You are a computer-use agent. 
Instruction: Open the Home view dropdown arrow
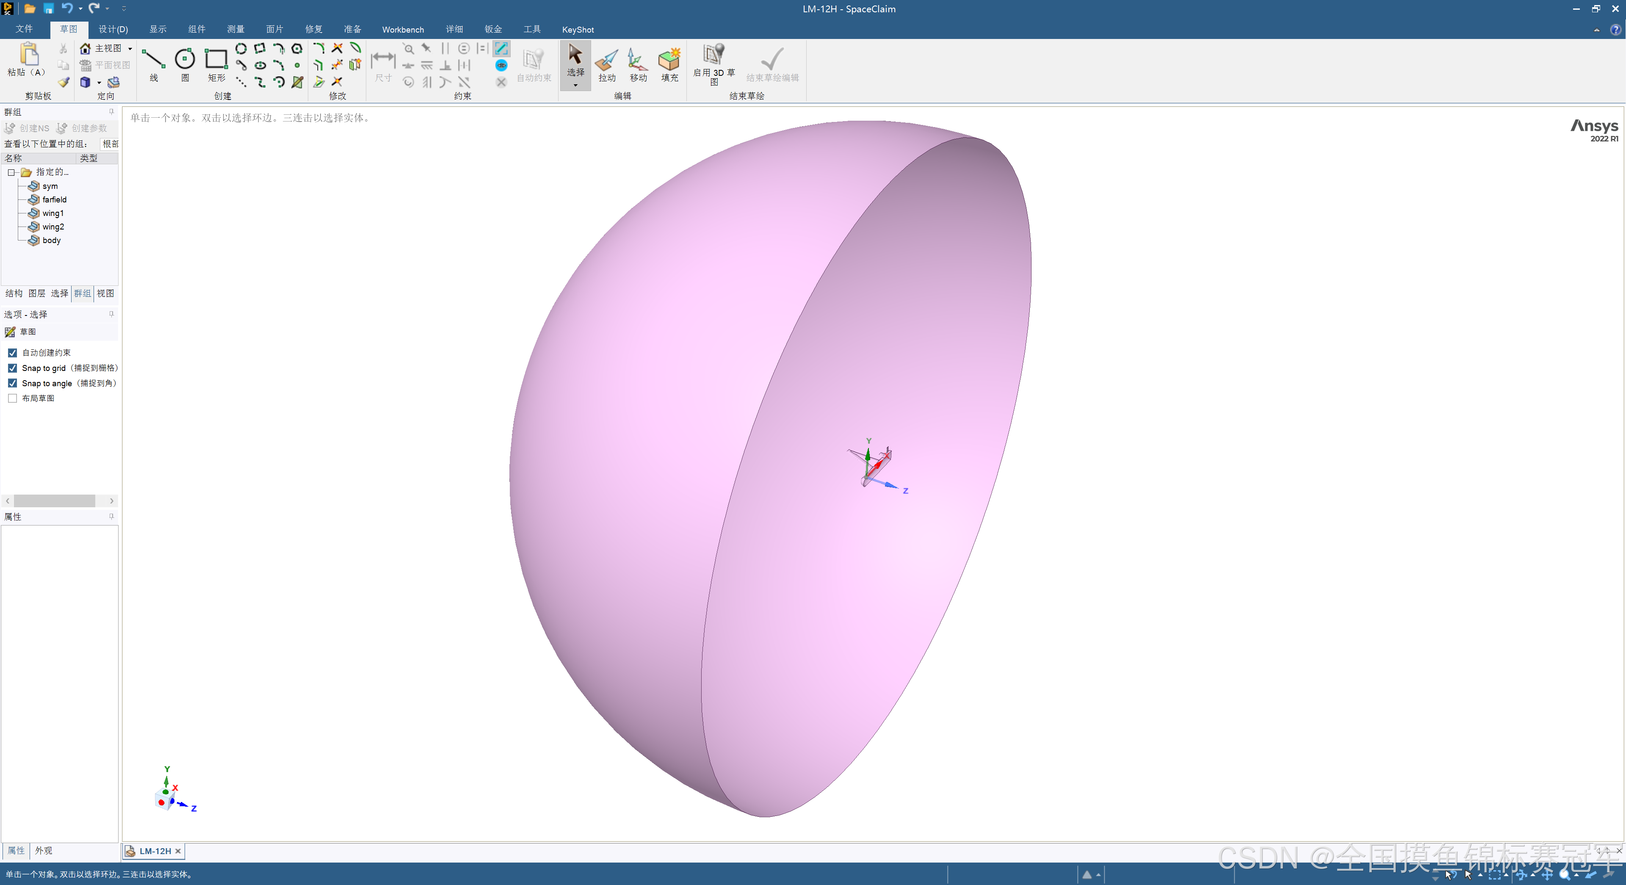pyautogui.click(x=130, y=49)
